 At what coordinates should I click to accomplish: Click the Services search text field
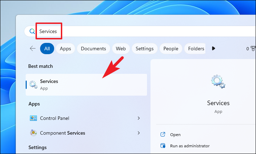140,31
